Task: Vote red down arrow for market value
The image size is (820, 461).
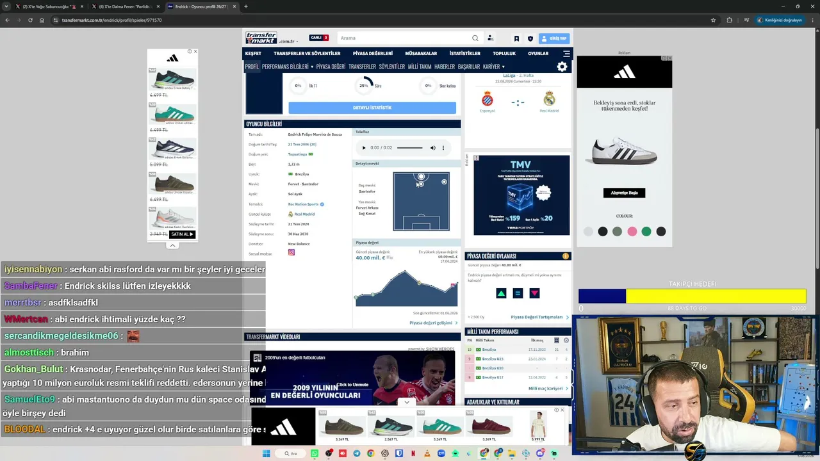Action: point(534,293)
